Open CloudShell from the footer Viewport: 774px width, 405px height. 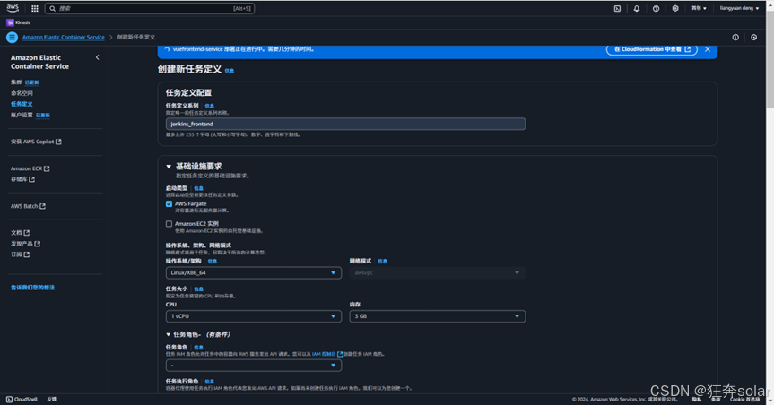22,399
